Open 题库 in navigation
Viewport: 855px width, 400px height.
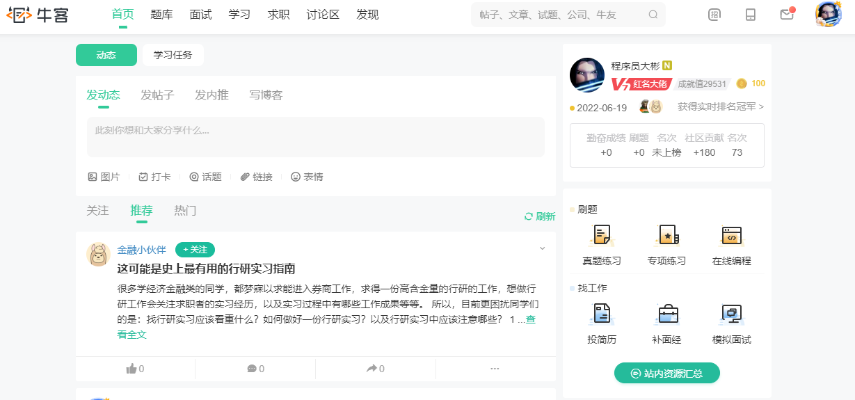tap(161, 14)
